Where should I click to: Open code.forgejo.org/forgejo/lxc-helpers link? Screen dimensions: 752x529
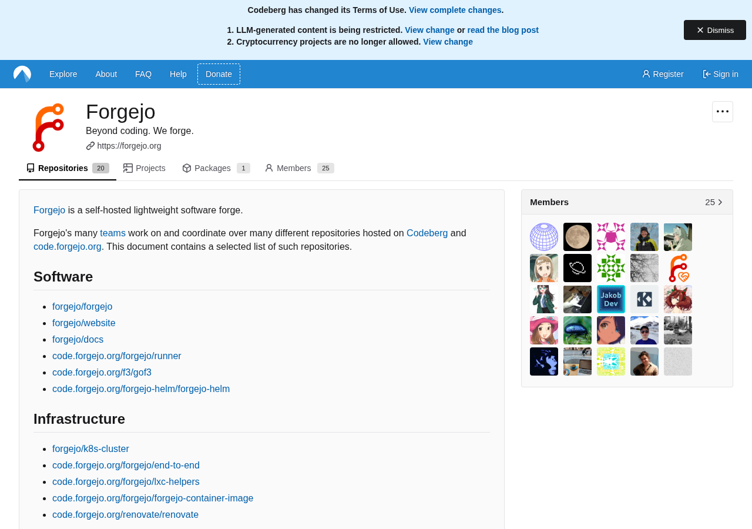126,481
